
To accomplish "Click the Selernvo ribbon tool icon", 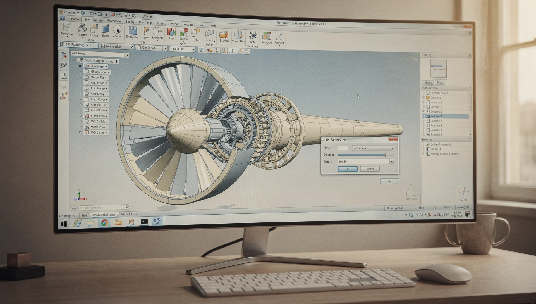I will (82, 28).
